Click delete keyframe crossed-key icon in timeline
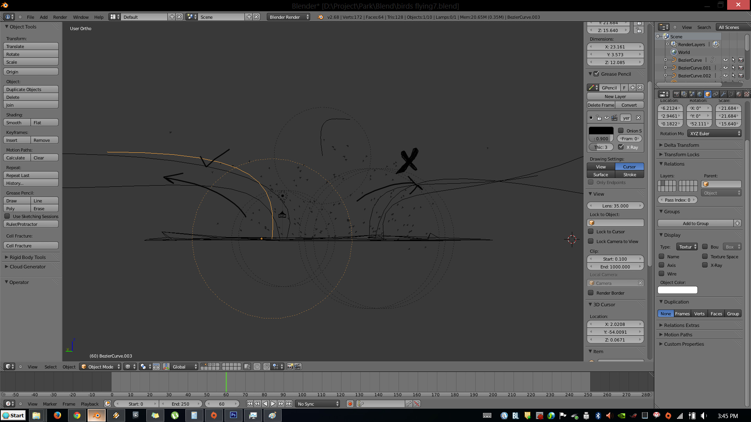 (417, 404)
